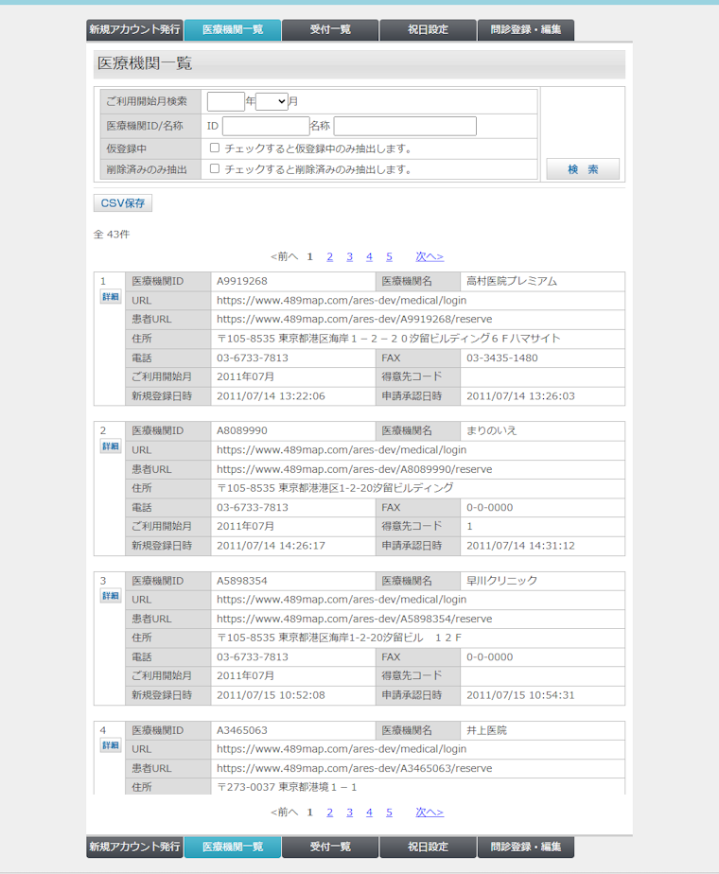The height and width of the screenshot is (874, 719).
Task: Open details for record 1 高村医院プレミアム
Action: (x=111, y=297)
